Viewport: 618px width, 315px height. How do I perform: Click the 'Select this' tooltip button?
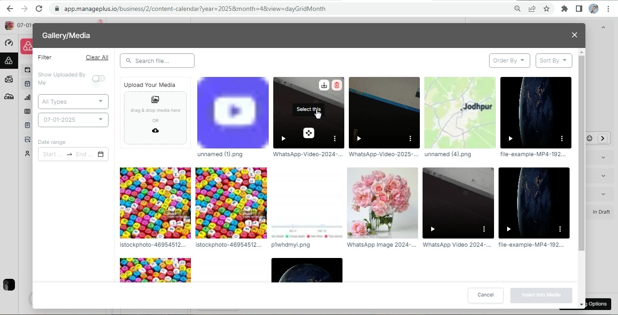pos(309,109)
